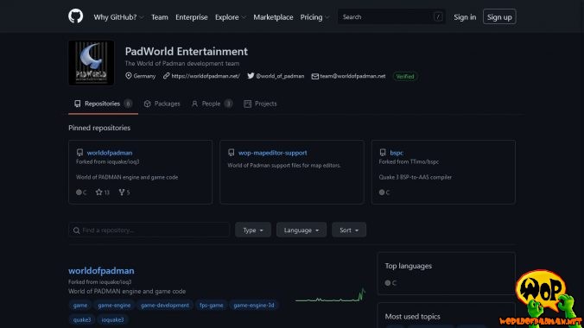The height and width of the screenshot is (328, 584).
Task: Click the Projects board icon
Action: click(x=247, y=104)
